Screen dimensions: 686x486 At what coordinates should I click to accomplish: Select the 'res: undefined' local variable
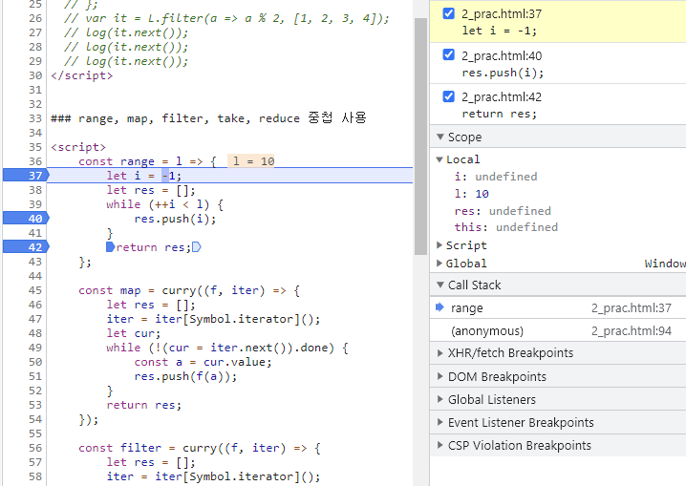[x=503, y=211]
